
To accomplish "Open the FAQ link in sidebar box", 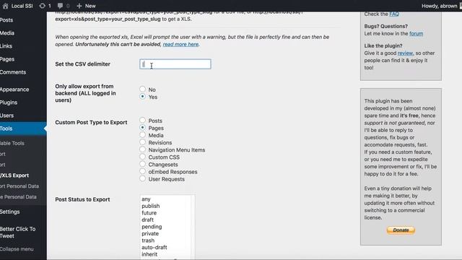I will tap(394, 14).
